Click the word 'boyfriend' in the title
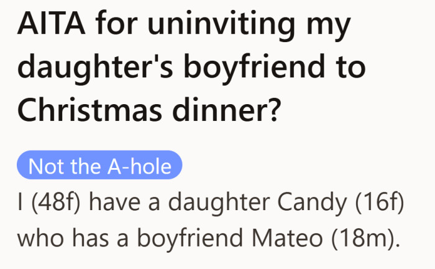Screen dimensions: 435x269 click(254, 68)
